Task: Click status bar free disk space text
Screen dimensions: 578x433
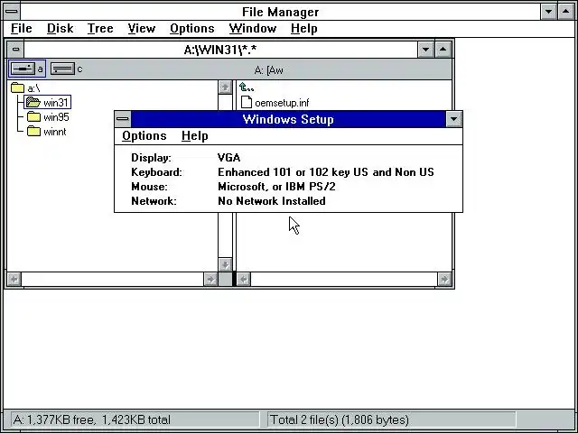Action: [x=92, y=419]
